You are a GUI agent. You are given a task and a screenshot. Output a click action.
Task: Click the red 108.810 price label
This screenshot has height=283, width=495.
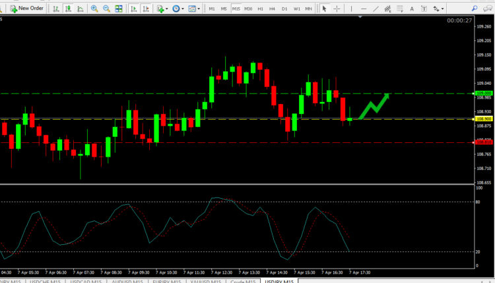484,142
